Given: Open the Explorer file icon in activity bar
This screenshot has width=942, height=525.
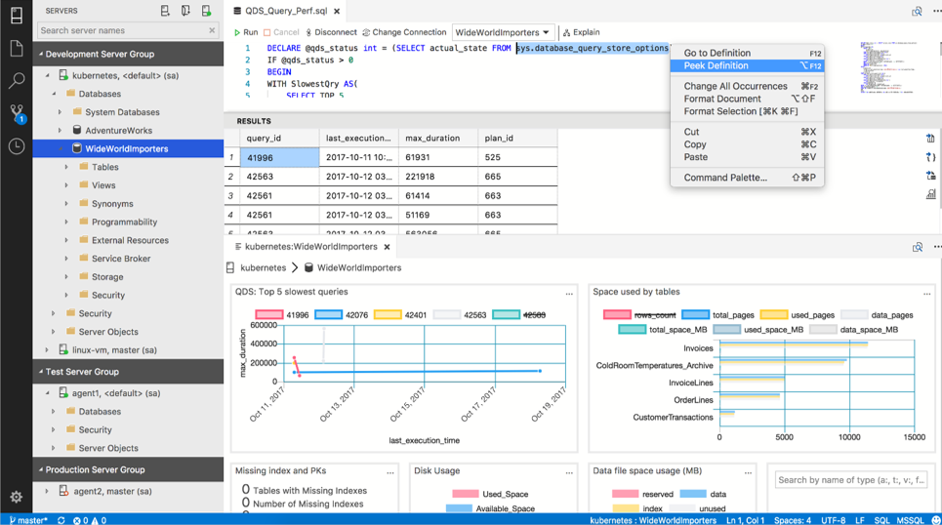Looking at the screenshot, I should [x=17, y=48].
